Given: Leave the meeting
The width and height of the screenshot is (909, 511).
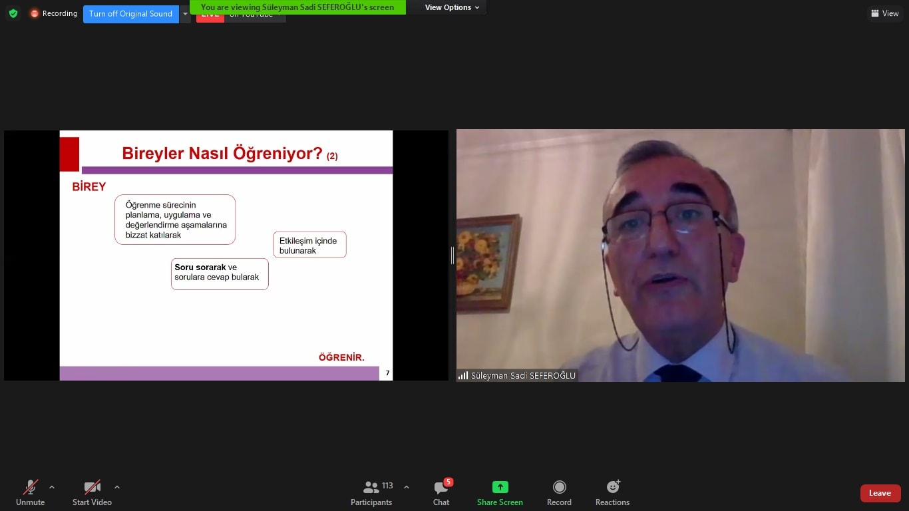Looking at the screenshot, I should pyautogui.click(x=880, y=493).
